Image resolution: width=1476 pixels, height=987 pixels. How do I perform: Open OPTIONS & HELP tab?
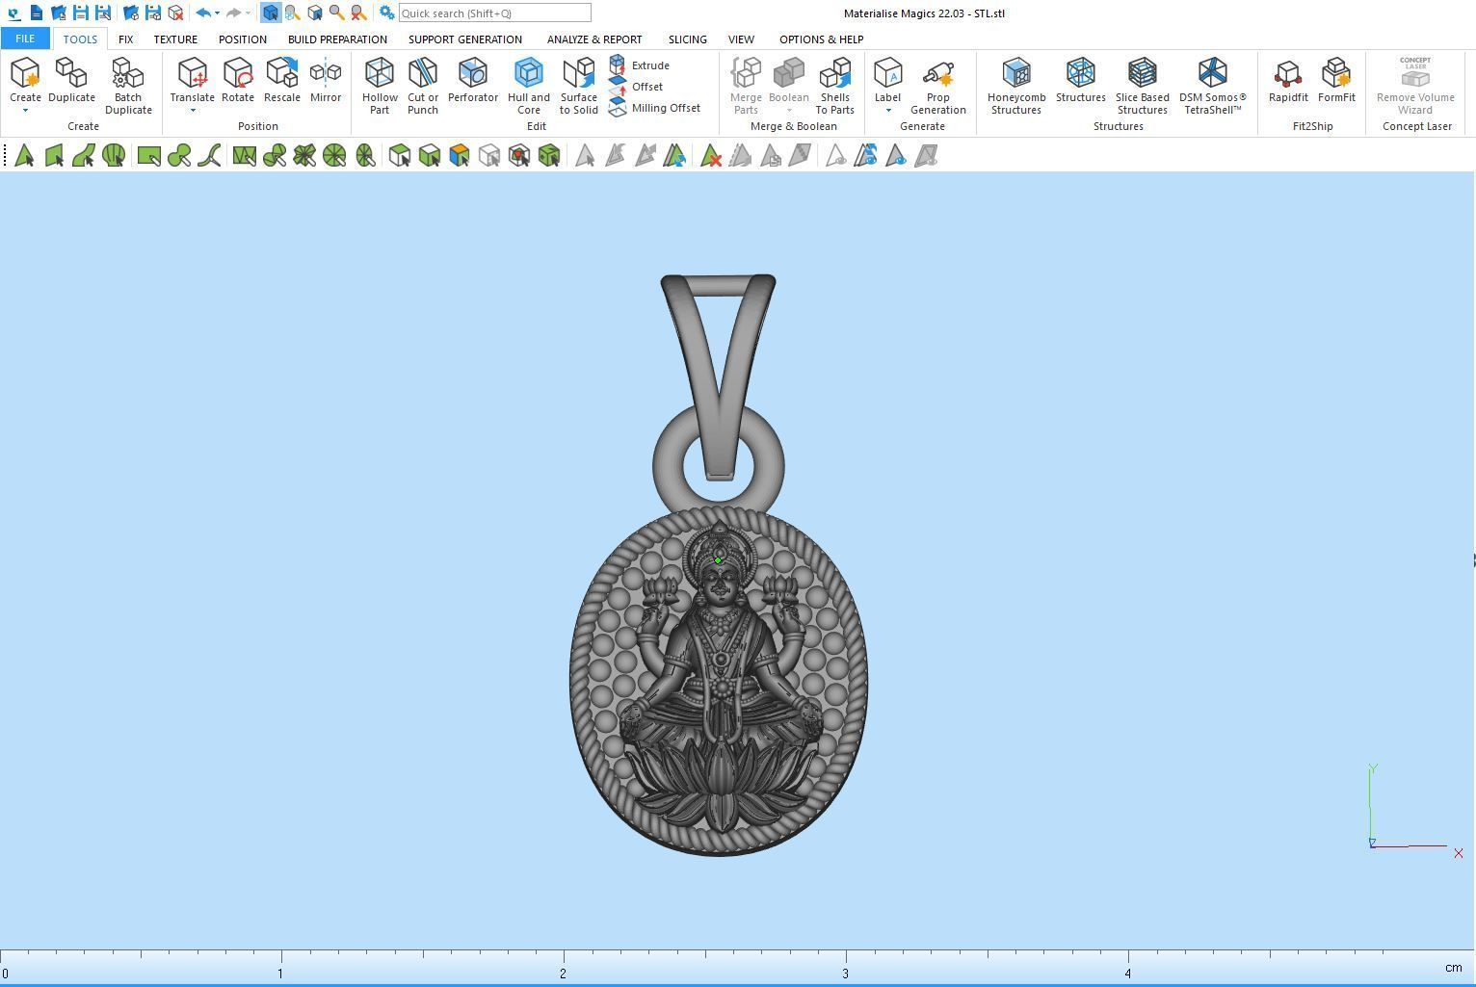[x=821, y=39]
